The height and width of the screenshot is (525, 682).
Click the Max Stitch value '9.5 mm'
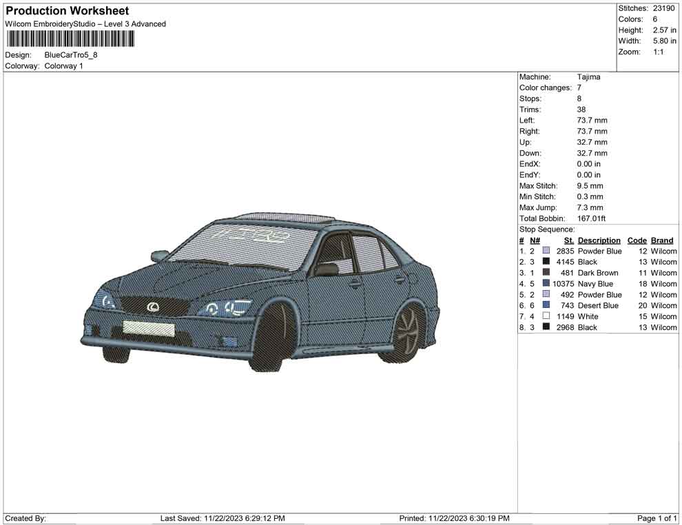(x=590, y=186)
